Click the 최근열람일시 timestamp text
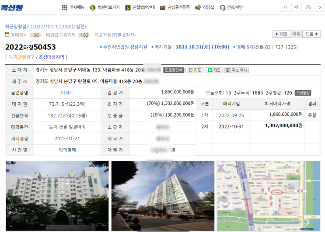This screenshot has height=232, width=325. tap(45, 27)
